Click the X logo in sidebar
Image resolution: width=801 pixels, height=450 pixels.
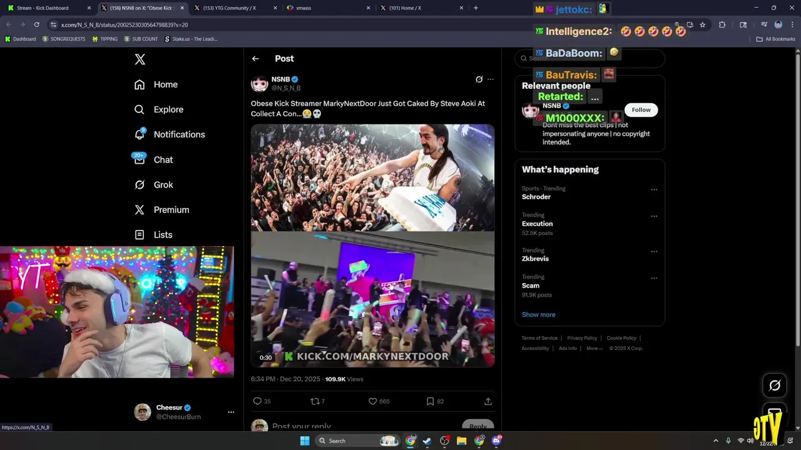pos(140,59)
